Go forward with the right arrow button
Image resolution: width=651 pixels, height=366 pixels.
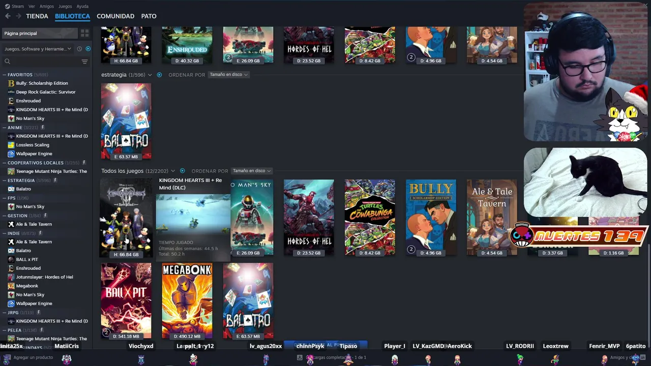[x=18, y=16]
